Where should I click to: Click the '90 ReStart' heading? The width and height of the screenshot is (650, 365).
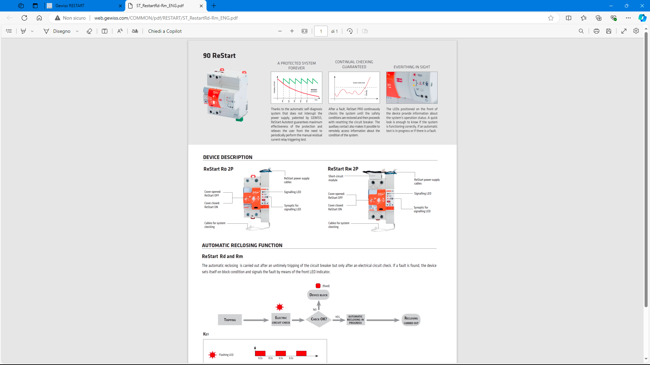tap(219, 55)
